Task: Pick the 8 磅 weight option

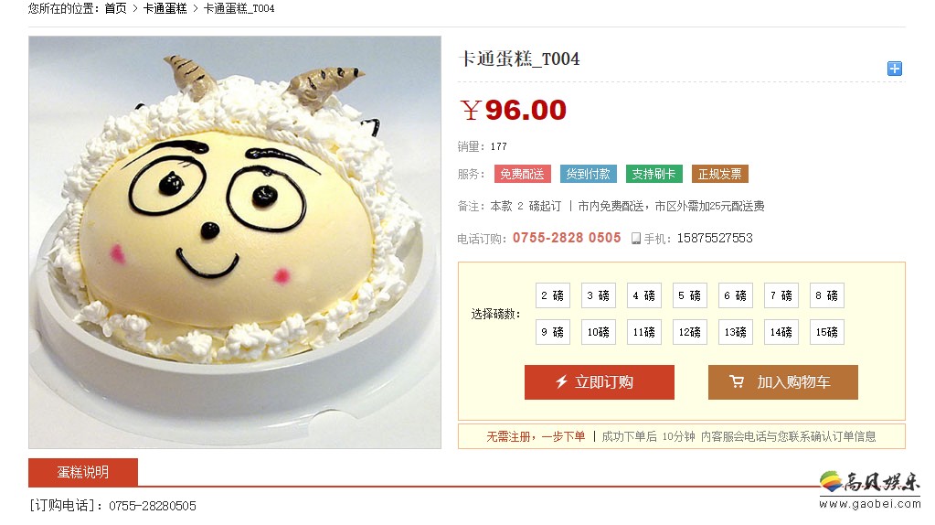Action: click(x=827, y=295)
